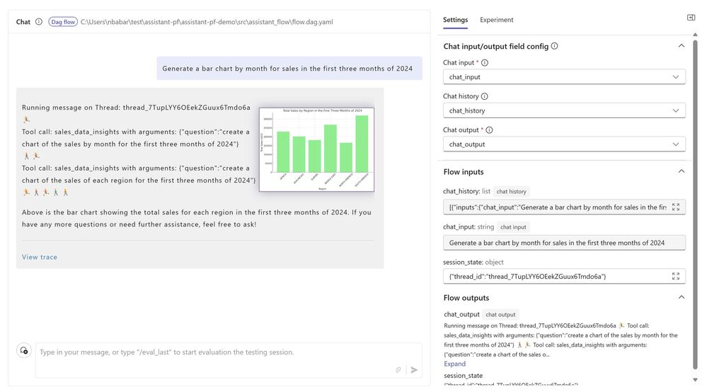This screenshot has width=707, height=392.
Task: Click the attachment paperclip icon
Action: point(398,369)
